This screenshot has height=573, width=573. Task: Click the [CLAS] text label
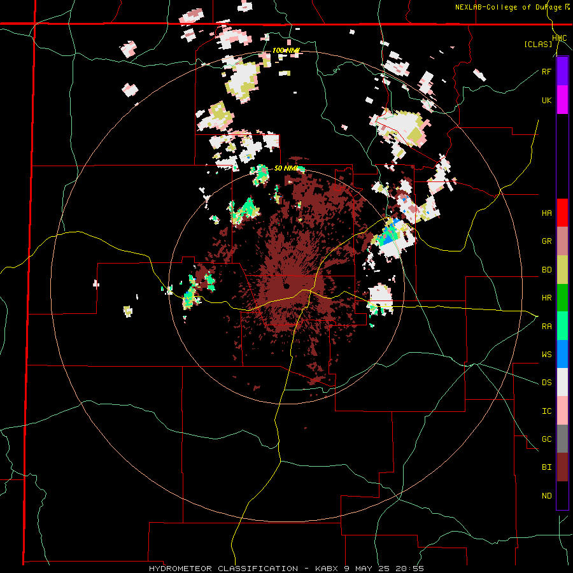point(538,44)
